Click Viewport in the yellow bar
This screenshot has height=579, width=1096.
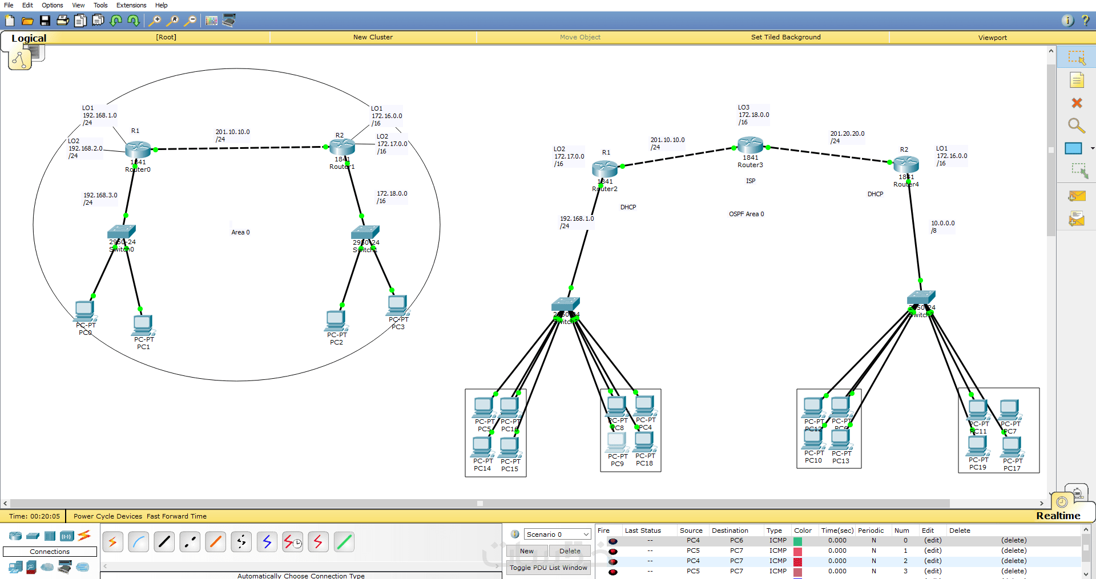pyautogui.click(x=992, y=38)
